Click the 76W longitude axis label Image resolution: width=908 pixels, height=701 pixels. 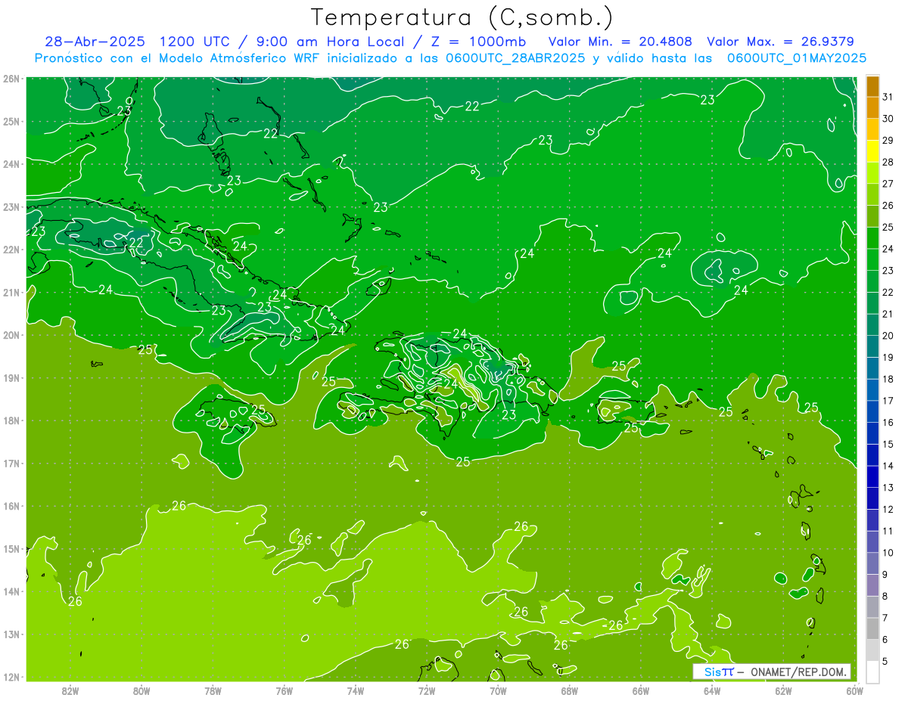click(x=285, y=690)
